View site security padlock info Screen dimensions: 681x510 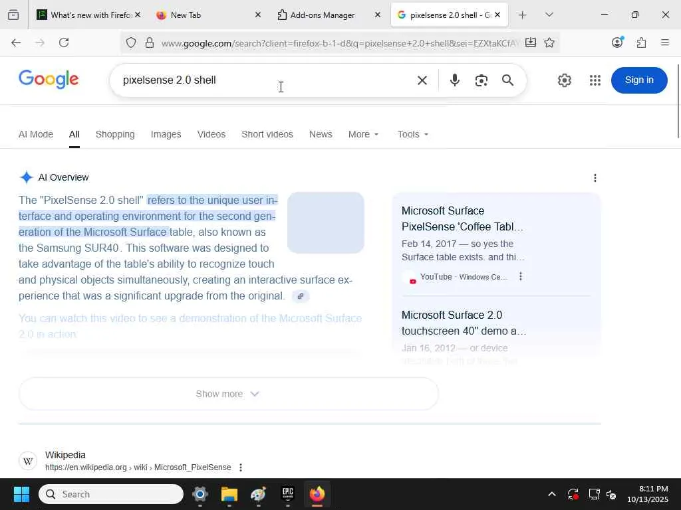point(150,42)
